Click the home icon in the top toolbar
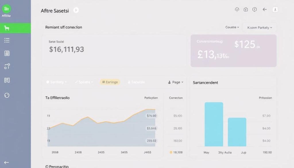This screenshot has width=294, height=168. pyautogui.click(x=245, y=9)
